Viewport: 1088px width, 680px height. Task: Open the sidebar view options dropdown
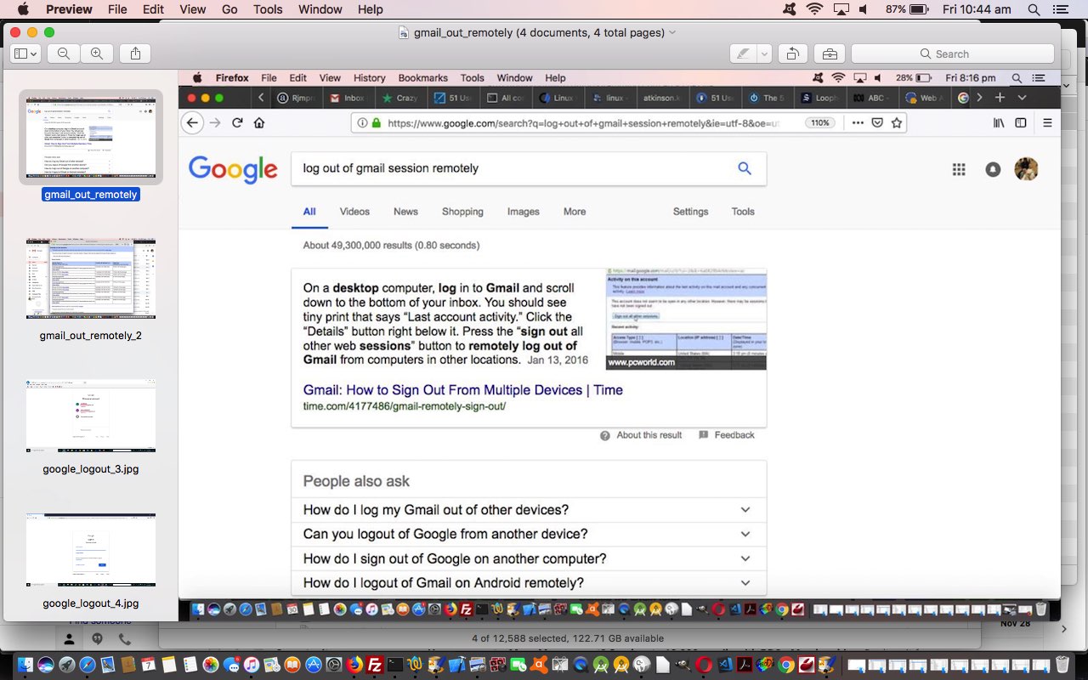click(x=24, y=54)
